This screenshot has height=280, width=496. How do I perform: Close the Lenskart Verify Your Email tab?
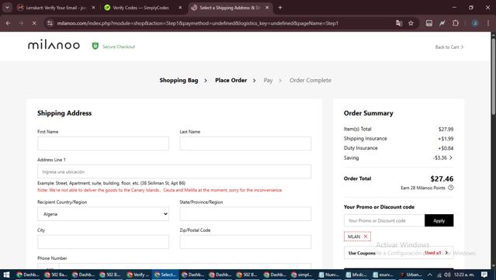point(93,8)
